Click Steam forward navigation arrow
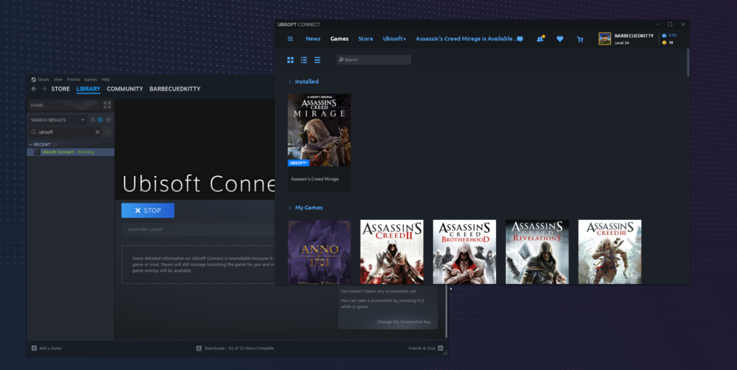Screen dimensions: 737x370 44,88
